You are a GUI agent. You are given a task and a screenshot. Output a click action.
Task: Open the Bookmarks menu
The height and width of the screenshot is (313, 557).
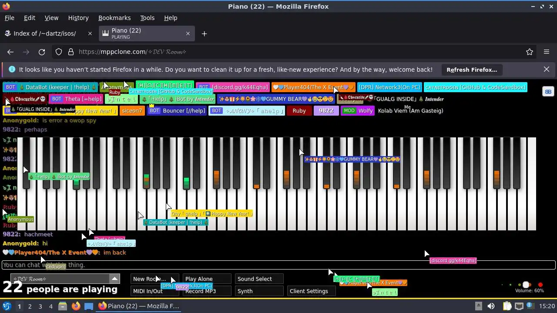(114, 18)
